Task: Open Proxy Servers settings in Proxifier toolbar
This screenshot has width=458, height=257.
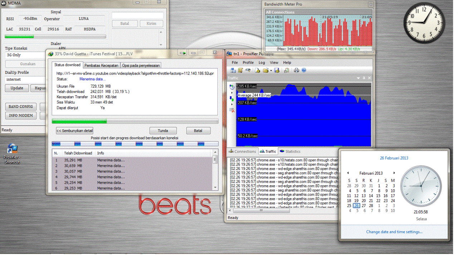Action: pyautogui.click(x=233, y=70)
